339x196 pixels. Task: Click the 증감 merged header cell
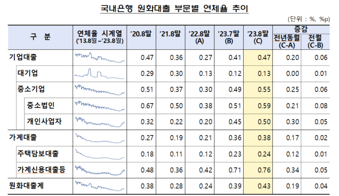[301, 29]
